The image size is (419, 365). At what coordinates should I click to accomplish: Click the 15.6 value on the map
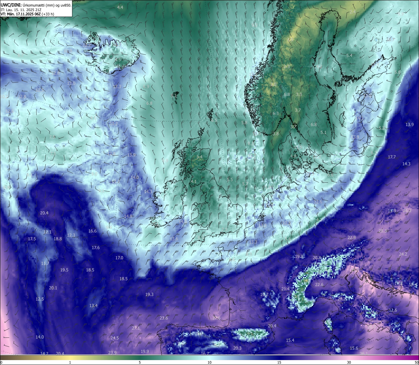click(x=354, y=348)
